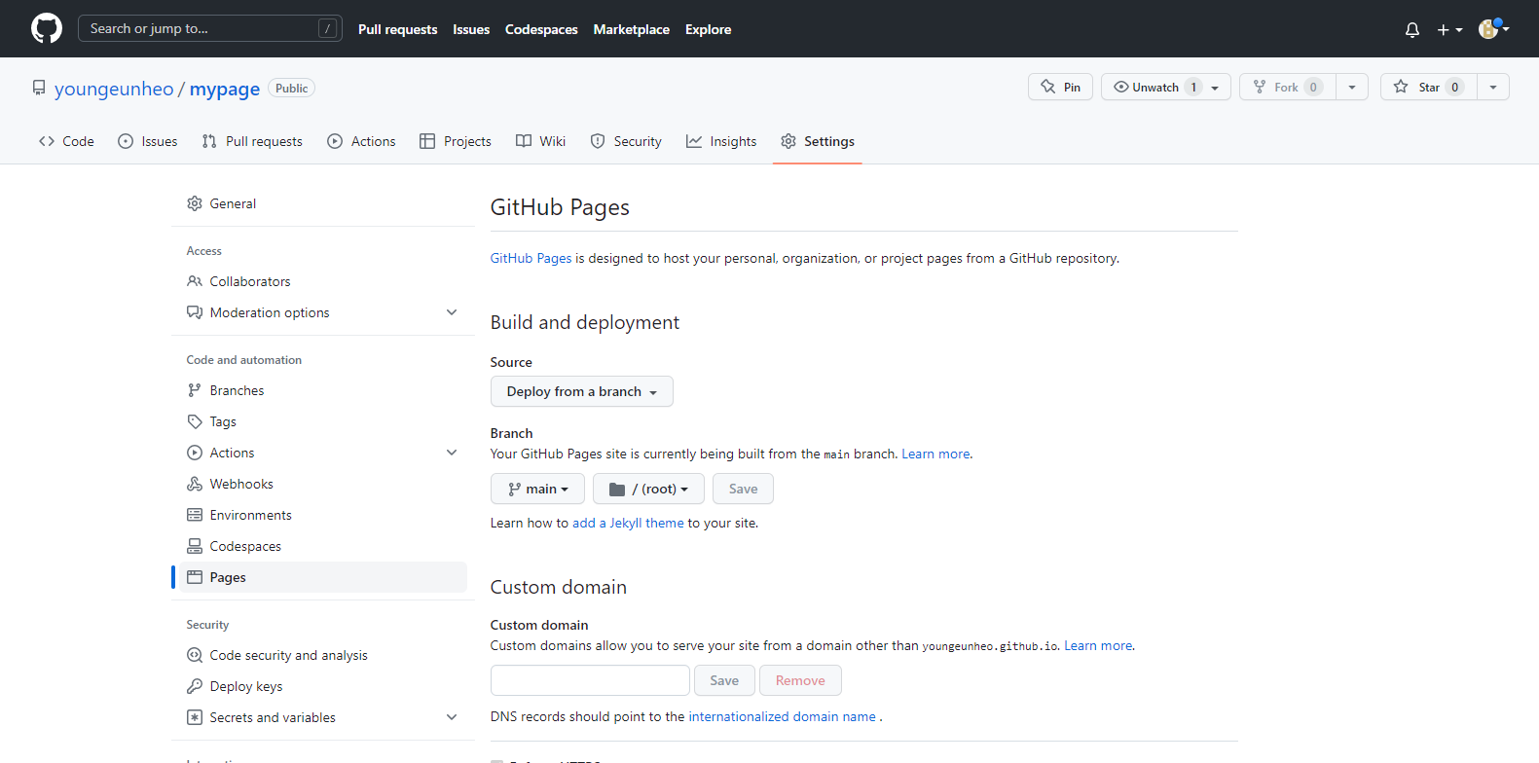
Task: Click the Deploy keys key icon
Action: [195, 686]
